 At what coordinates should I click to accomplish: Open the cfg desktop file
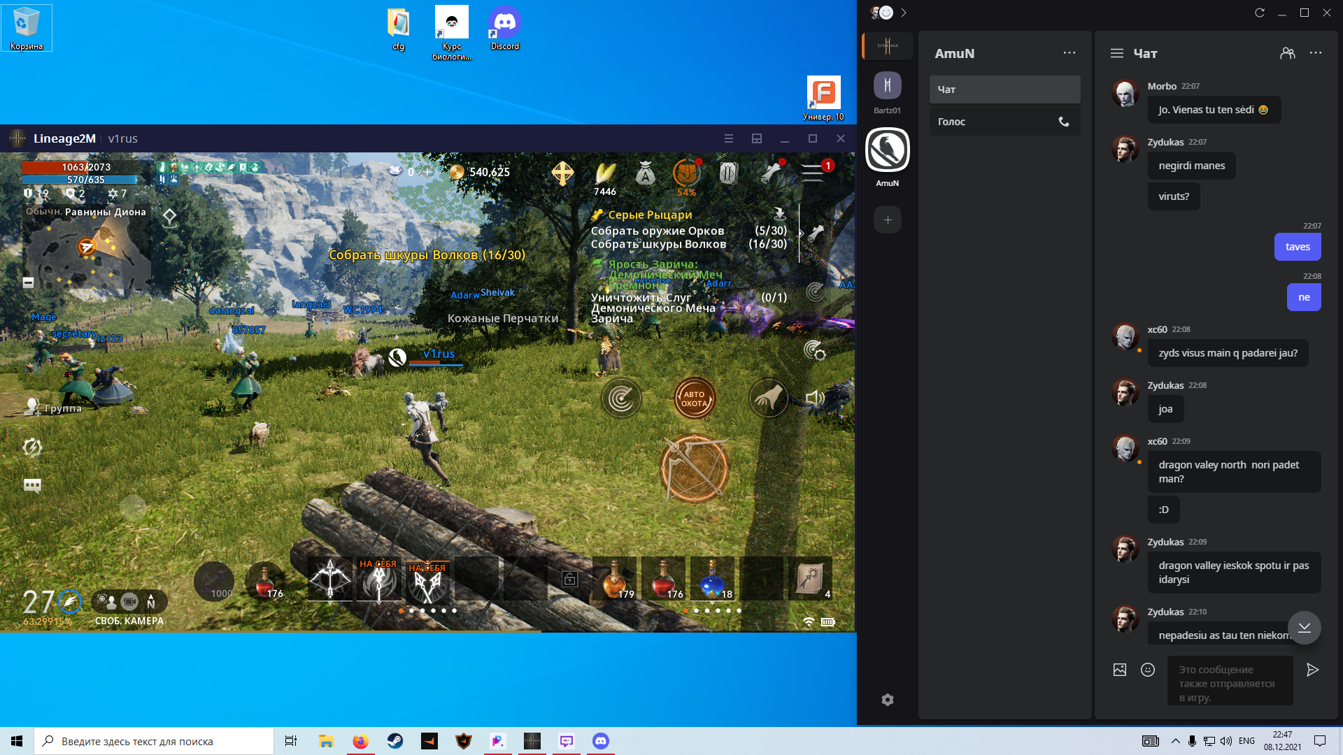pos(398,29)
